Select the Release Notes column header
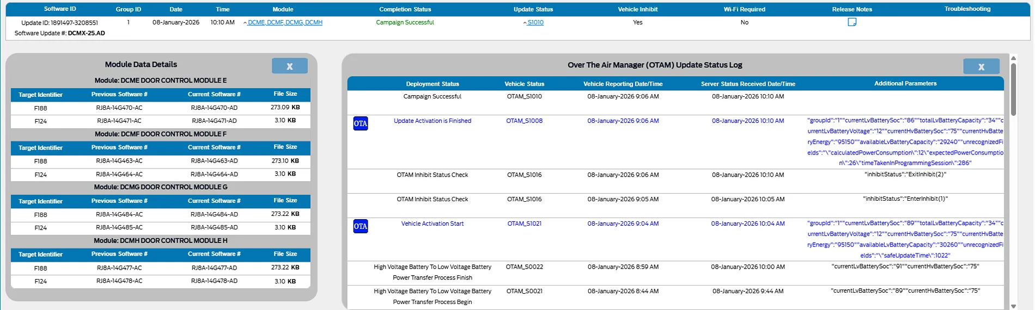Image resolution: width=1035 pixels, height=310 pixels. pyautogui.click(x=852, y=9)
